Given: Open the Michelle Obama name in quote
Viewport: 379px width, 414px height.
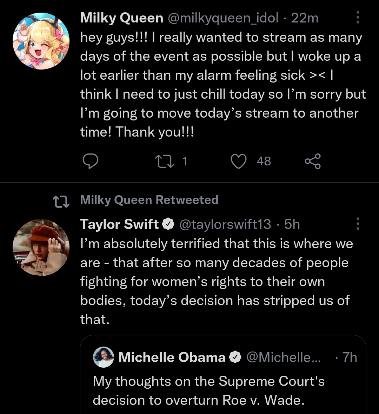Looking at the screenshot, I should [x=172, y=357].
